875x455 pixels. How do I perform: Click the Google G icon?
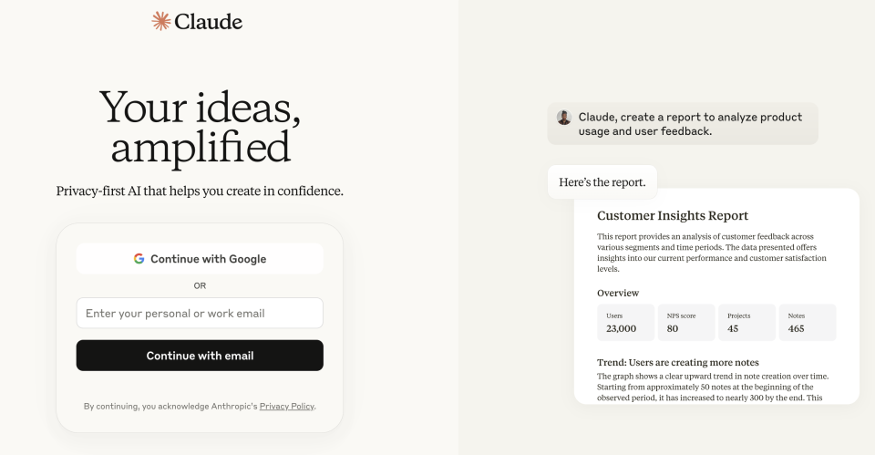point(139,258)
